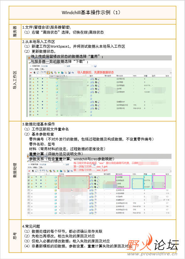Click blue folder icon in import-workspace screenshot toolbar

point(62,73)
